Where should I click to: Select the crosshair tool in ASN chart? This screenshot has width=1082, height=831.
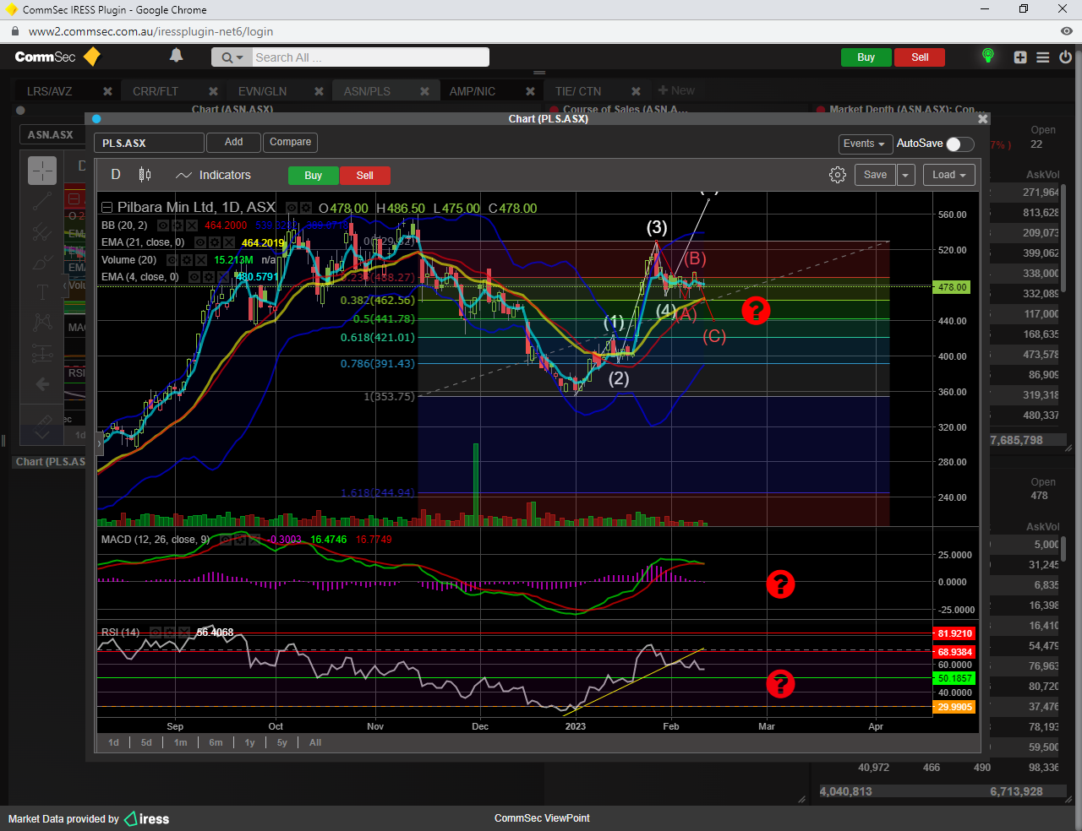point(42,171)
